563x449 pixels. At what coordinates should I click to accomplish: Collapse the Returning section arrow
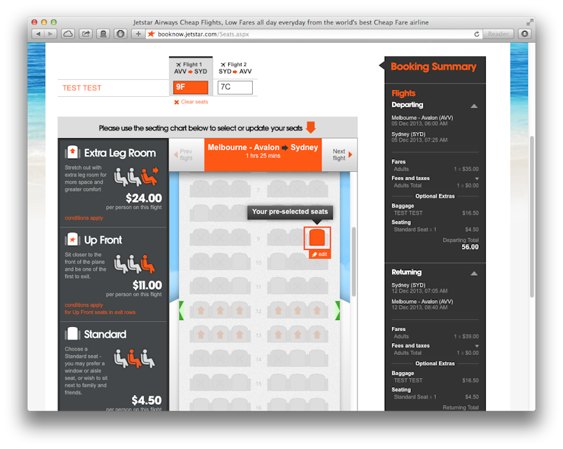pyautogui.click(x=474, y=274)
